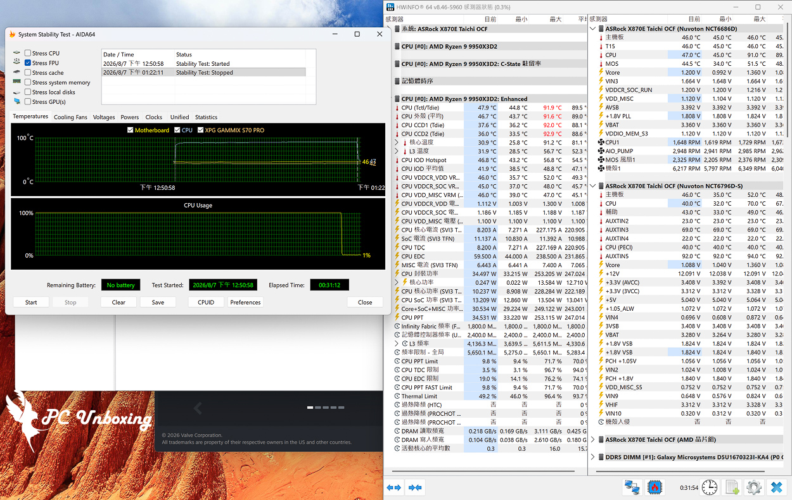This screenshot has width=792, height=500.
Task: Select the VDDCR_SOC_RUN voltage row
Action: [x=689, y=90]
